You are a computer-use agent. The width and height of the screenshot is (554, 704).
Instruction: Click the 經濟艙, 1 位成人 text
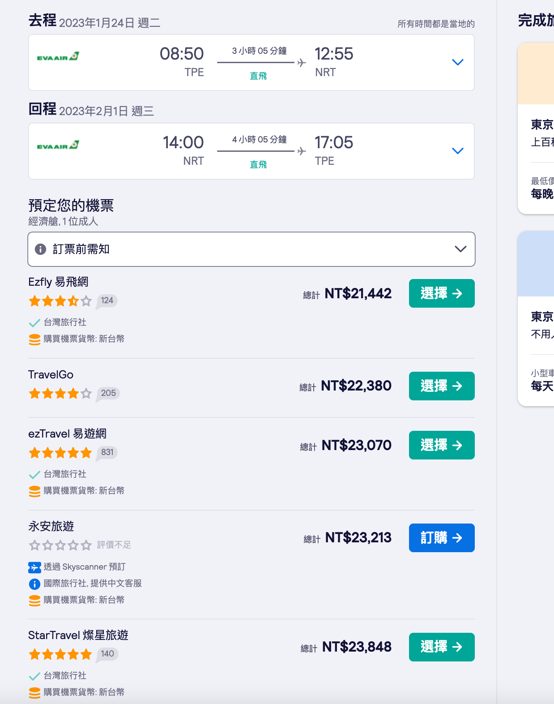click(63, 222)
